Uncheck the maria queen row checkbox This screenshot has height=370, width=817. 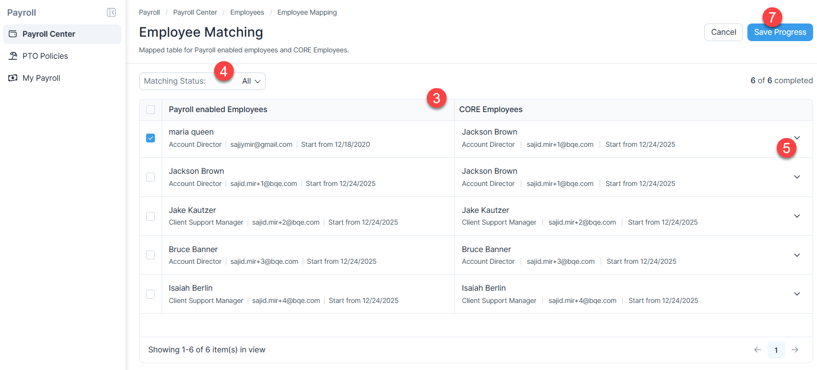(150, 138)
